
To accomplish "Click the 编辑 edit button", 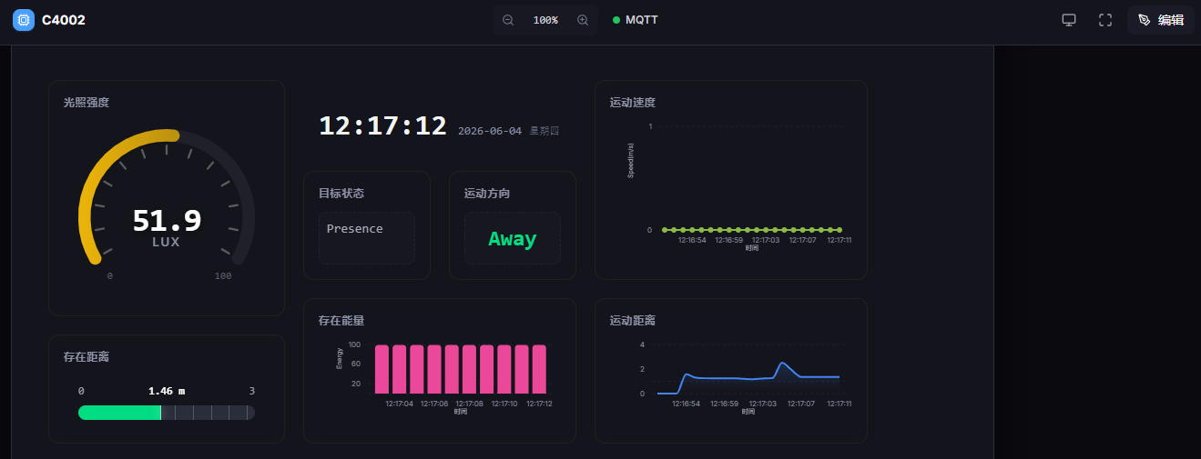I will 1161,20.
